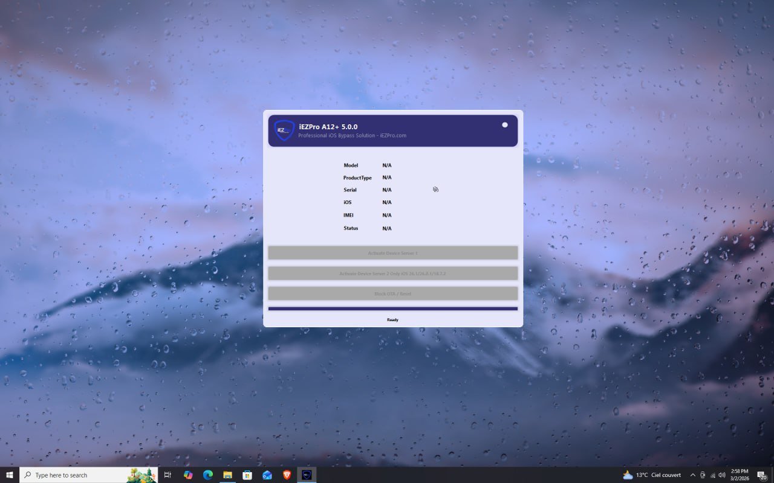
Task: Click the dark blue progress bar
Action: [x=392, y=309]
